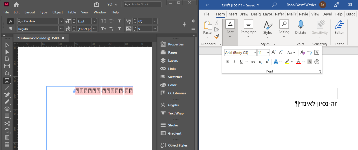The width and height of the screenshot is (358, 150).
Task: Click the Dictate button
Action: point(300,28)
